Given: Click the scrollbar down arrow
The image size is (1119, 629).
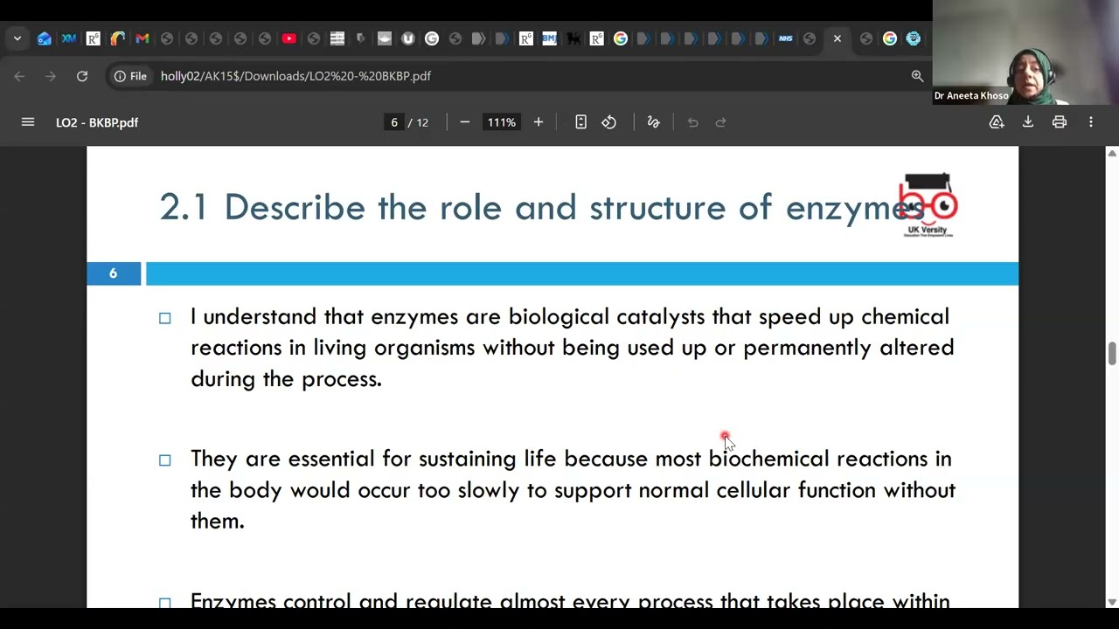Looking at the screenshot, I should point(1112,602).
